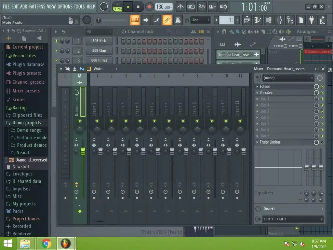Click the Insert 3 volume fader
The width and height of the screenshot is (333, 250).
pyautogui.click(x=129, y=151)
